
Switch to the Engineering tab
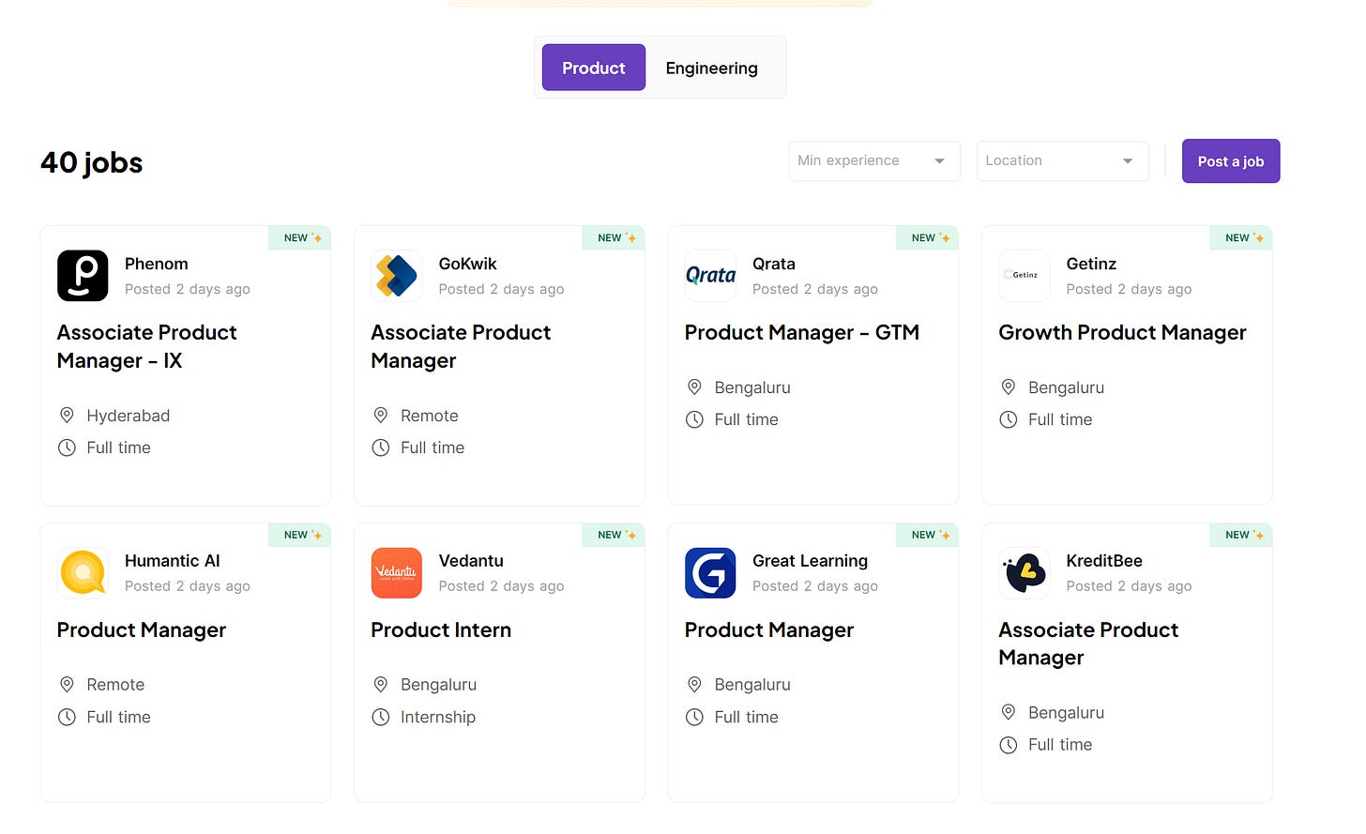coord(712,68)
